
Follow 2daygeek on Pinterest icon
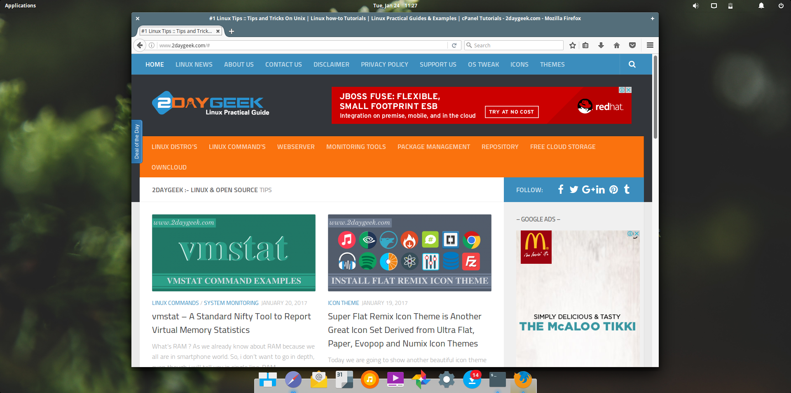(x=614, y=189)
